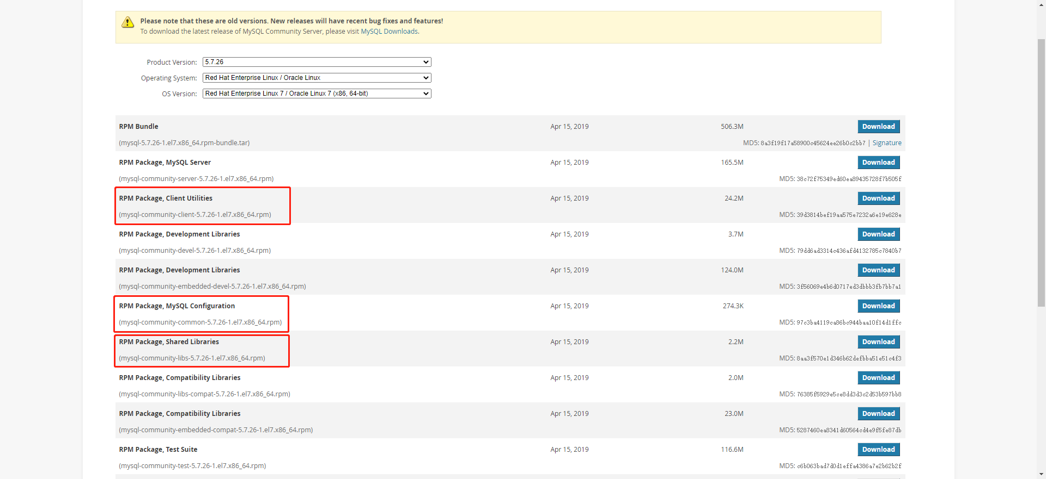Download the RPM Bundle
The height and width of the screenshot is (479, 1046).
coord(878,127)
